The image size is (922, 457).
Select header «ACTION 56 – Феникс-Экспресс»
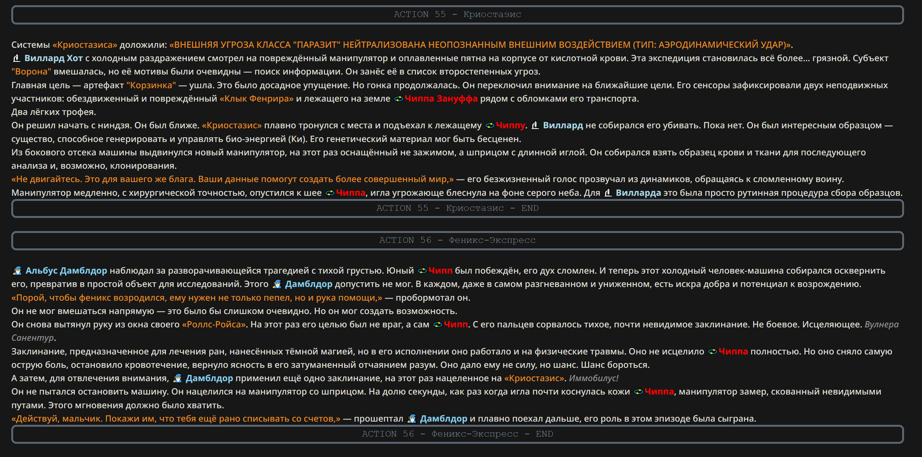click(457, 241)
